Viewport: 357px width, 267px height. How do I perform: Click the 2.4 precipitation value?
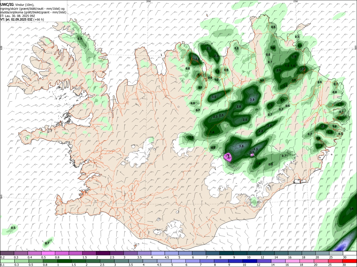(x=269, y=125)
